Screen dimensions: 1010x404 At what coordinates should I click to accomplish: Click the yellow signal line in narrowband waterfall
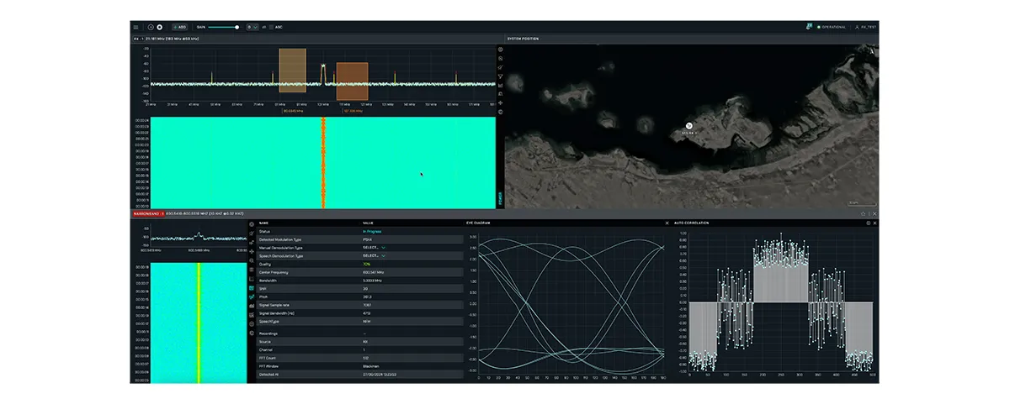199,323
